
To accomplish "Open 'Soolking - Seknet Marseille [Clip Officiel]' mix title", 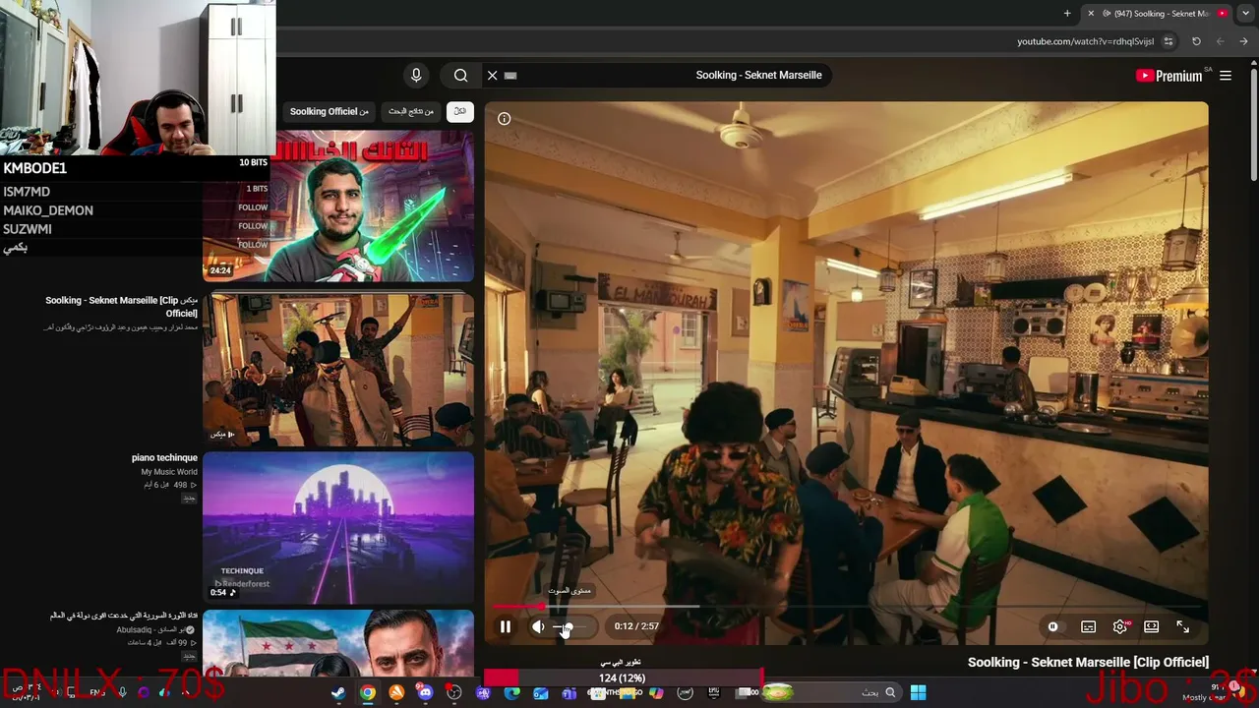I will pyautogui.click(x=122, y=306).
